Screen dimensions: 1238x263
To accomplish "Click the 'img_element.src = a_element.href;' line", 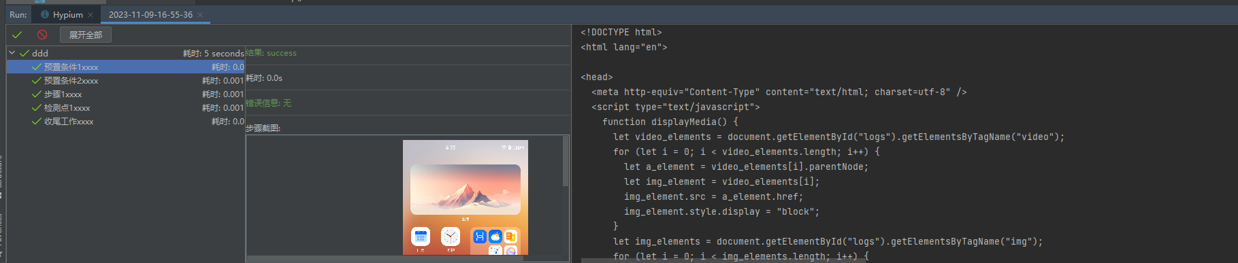I will click(x=713, y=196).
